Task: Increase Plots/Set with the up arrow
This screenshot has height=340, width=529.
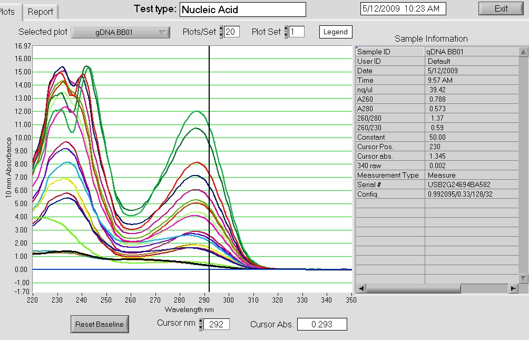Action: [221, 29]
